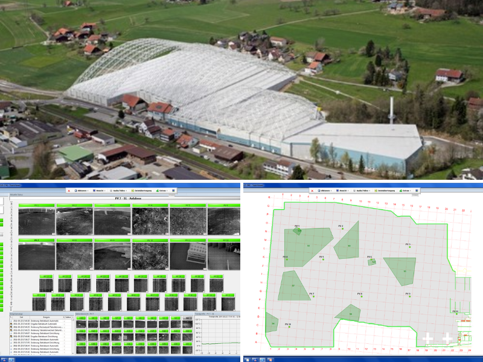This screenshot has width=483, height=362.
Task: Click PV 8 marker dot on the map
Action: point(361,297)
